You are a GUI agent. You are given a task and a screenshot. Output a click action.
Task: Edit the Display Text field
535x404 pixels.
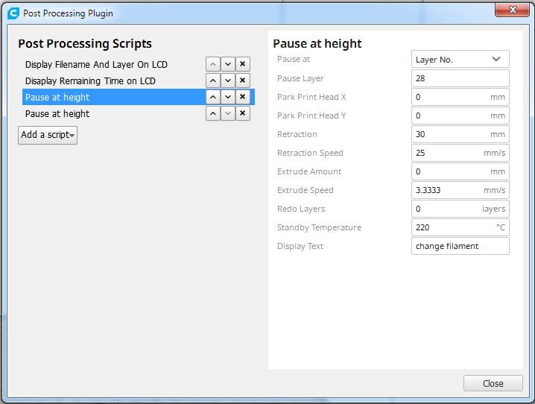tap(460, 246)
